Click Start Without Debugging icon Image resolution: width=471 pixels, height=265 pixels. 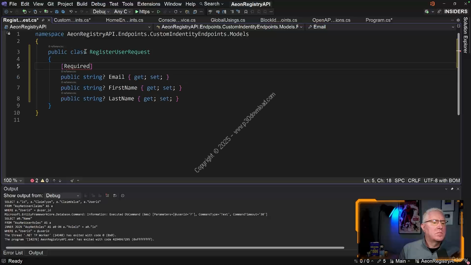159,12
